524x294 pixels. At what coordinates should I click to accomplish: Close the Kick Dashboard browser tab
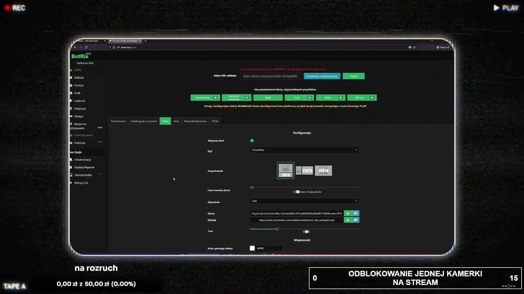point(105,41)
